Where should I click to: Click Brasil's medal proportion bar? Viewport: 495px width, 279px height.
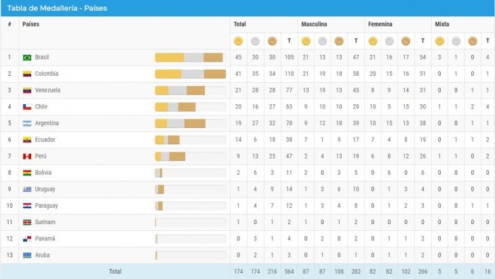tap(190, 58)
